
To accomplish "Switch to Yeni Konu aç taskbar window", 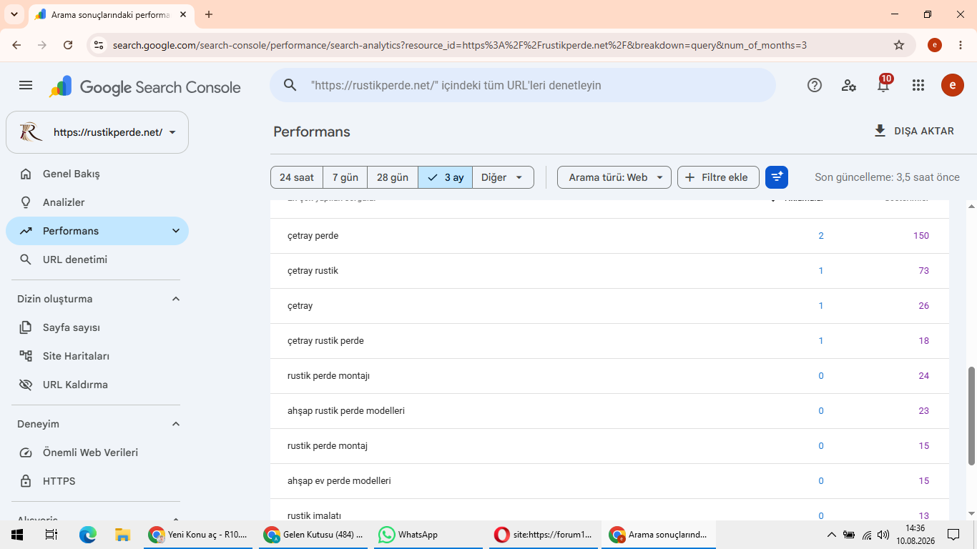I will 197,535.
